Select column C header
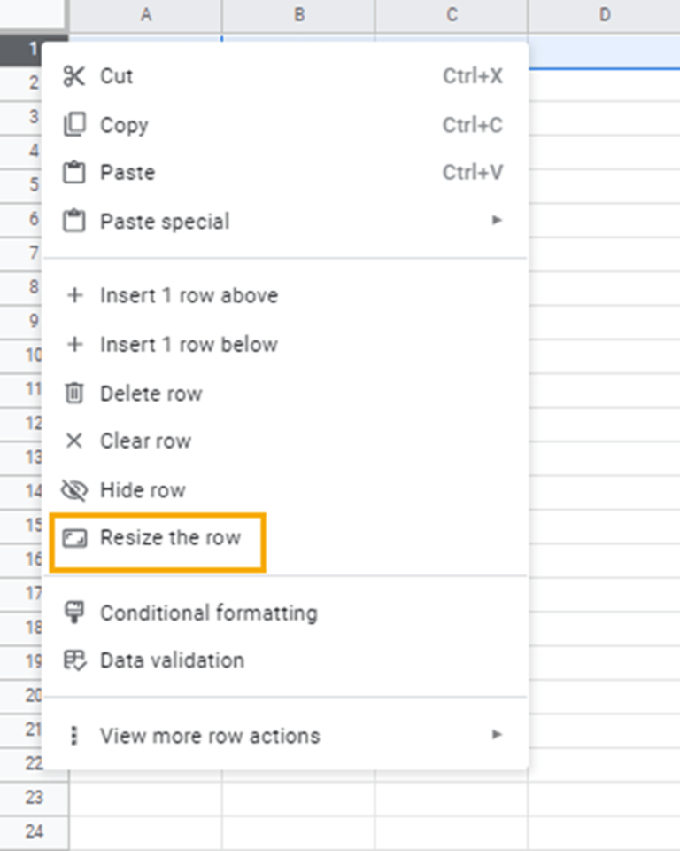 tap(451, 14)
